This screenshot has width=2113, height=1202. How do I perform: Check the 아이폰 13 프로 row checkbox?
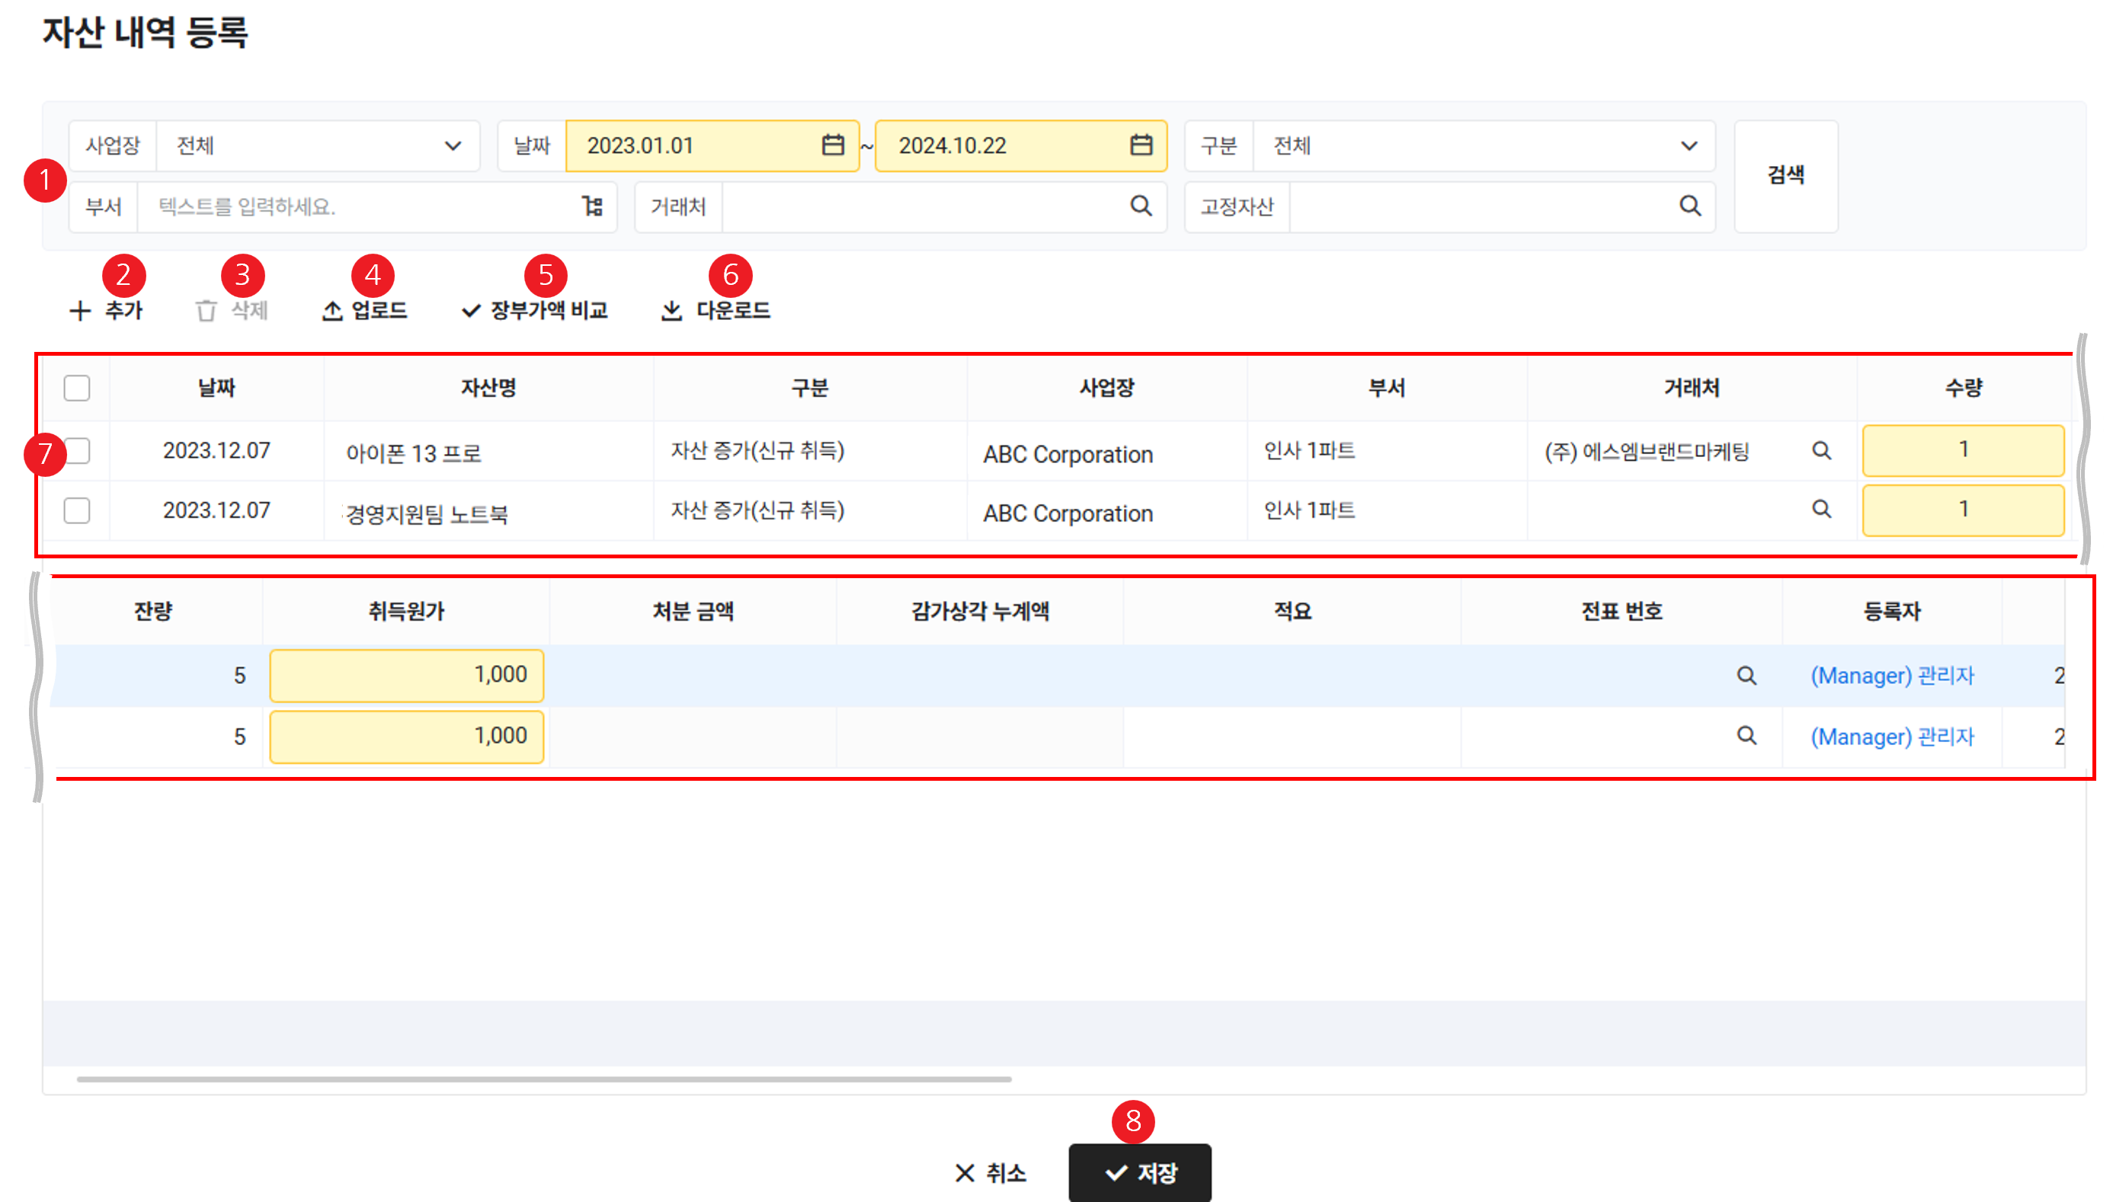coord(78,451)
